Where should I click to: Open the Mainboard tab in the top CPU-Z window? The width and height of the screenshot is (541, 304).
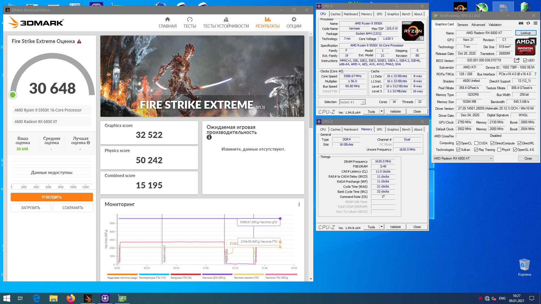click(351, 14)
